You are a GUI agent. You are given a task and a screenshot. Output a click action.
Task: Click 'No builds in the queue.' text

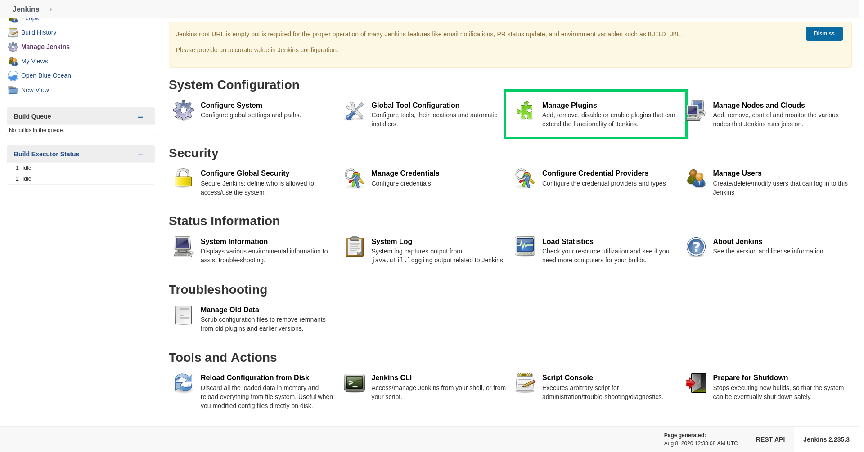click(36, 130)
